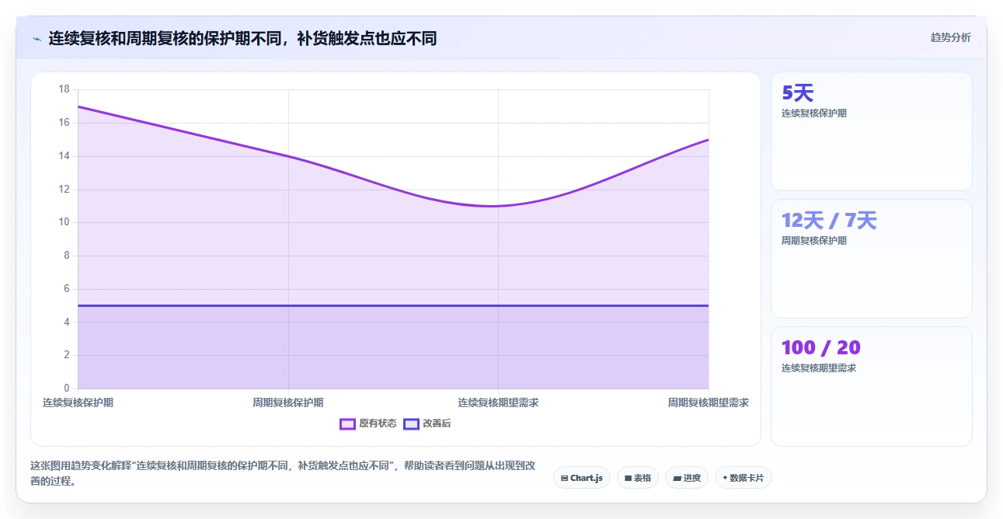Click the 原有状态 legend label
Image resolution: width=1003 pixels, height=519 pixels.
click(x=378, y=423)
